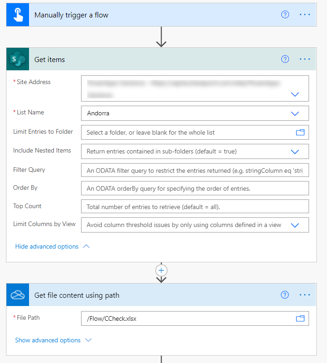This screenshot has width=327, height=363.
Task: Click the manual trigger hand icon
Action: [18, 15]
